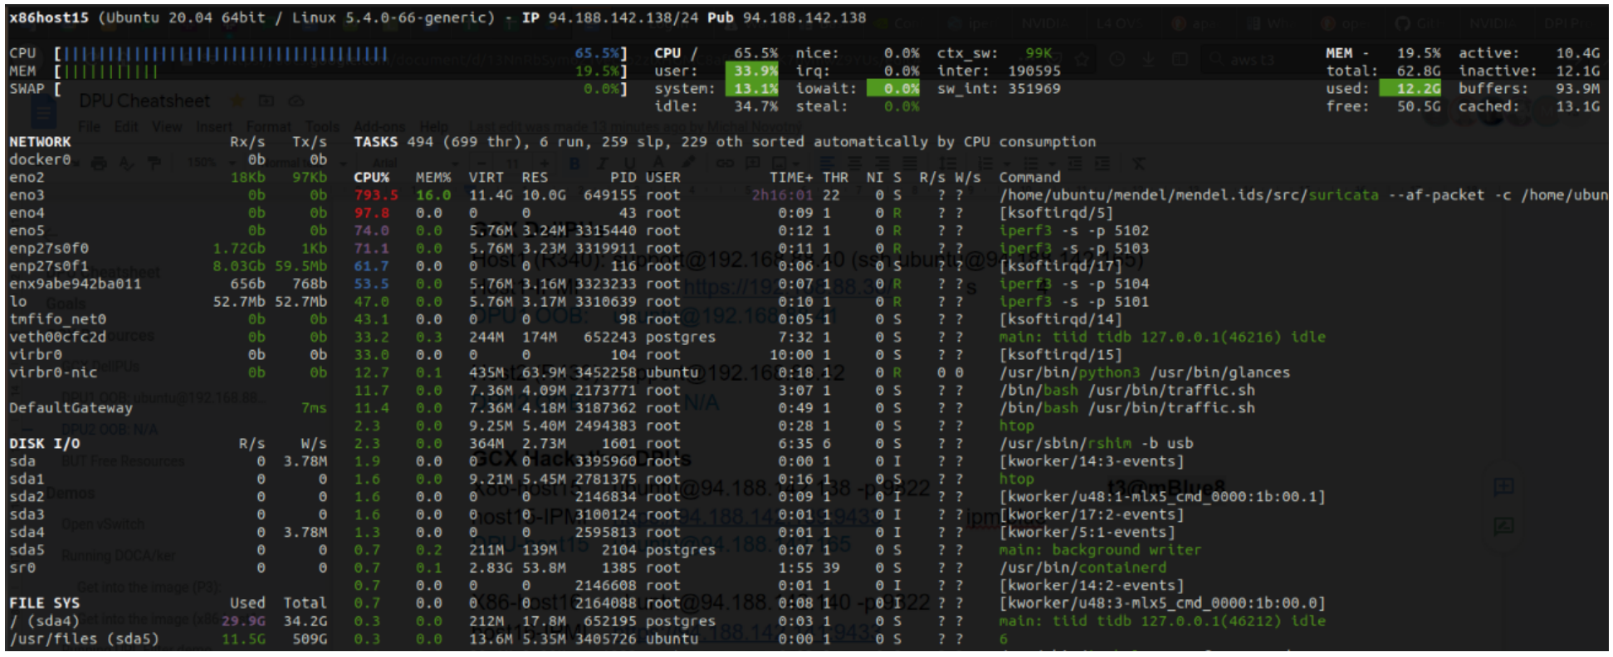Click the CPU idle value 34.7%
This screenshot has height=657, width=1613.
click(x=755, y=106)
